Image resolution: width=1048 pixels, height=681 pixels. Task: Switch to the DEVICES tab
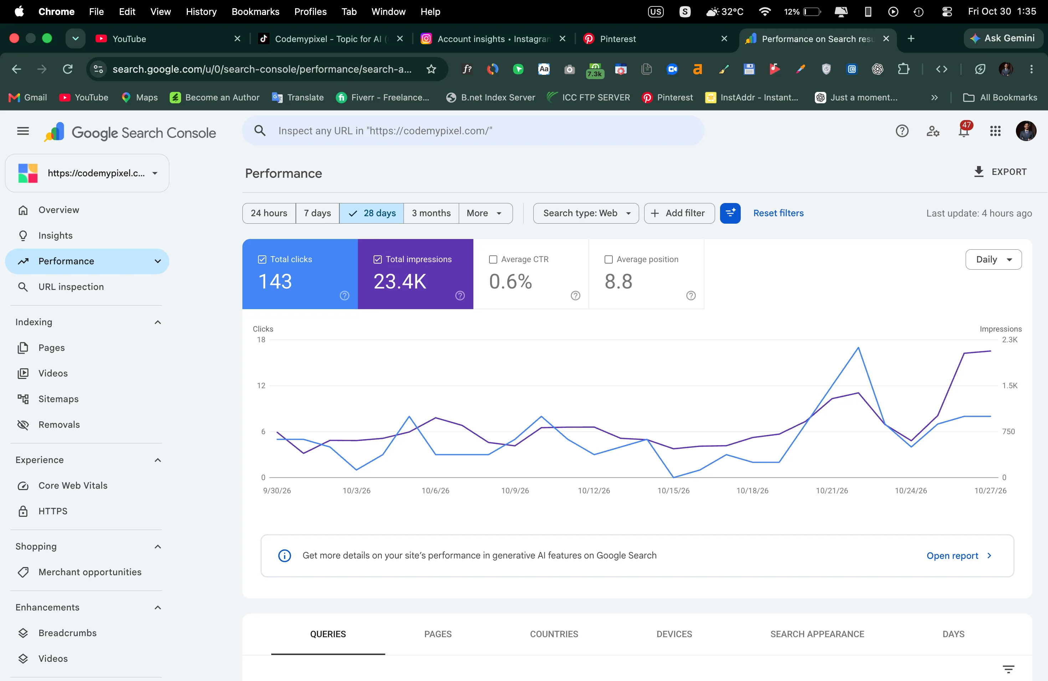click(x=674, y=634)
